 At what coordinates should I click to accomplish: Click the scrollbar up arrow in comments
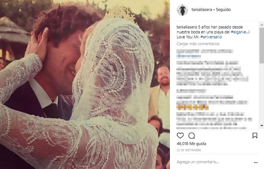(x=262, y=25)
